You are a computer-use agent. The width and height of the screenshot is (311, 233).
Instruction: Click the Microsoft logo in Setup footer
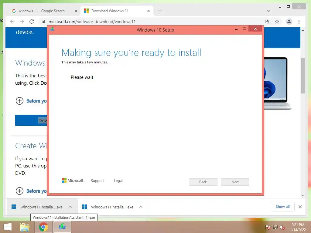pyautogui.click(x=73, y=180)
